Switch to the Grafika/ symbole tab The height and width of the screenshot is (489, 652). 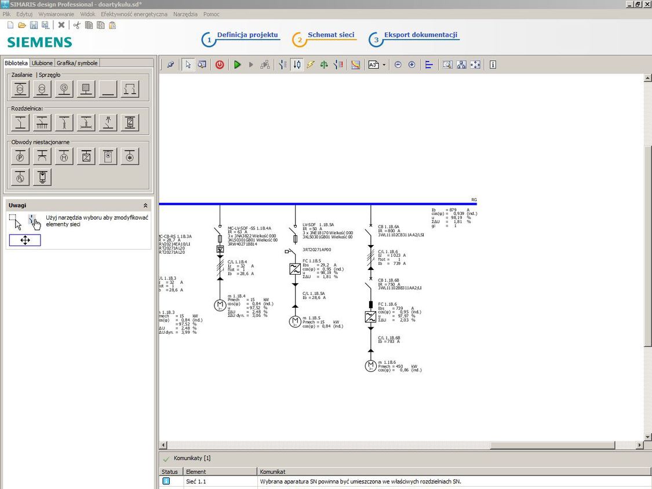[x=77, y=63]
